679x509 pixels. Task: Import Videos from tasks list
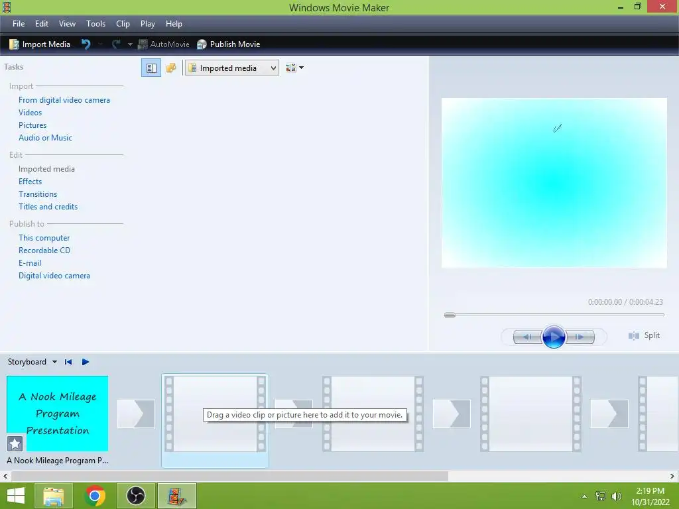click(31, 113)
